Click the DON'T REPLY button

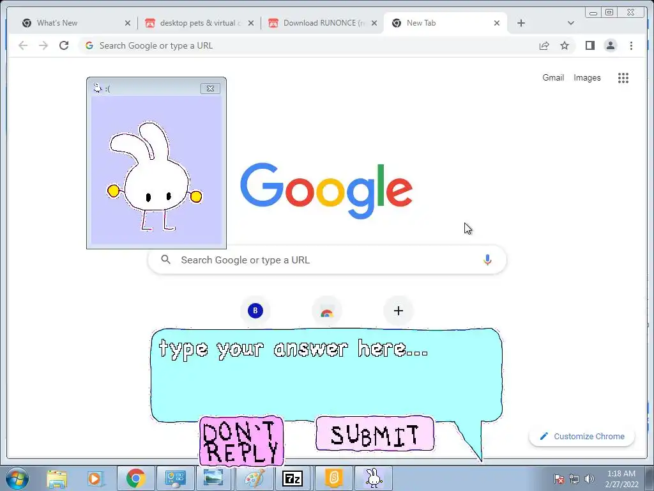coord(241,441)
